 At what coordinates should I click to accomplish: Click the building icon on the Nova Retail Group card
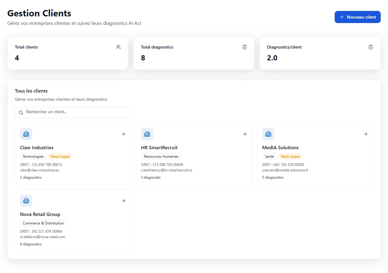pyautogui.click(x=26, y=201)
